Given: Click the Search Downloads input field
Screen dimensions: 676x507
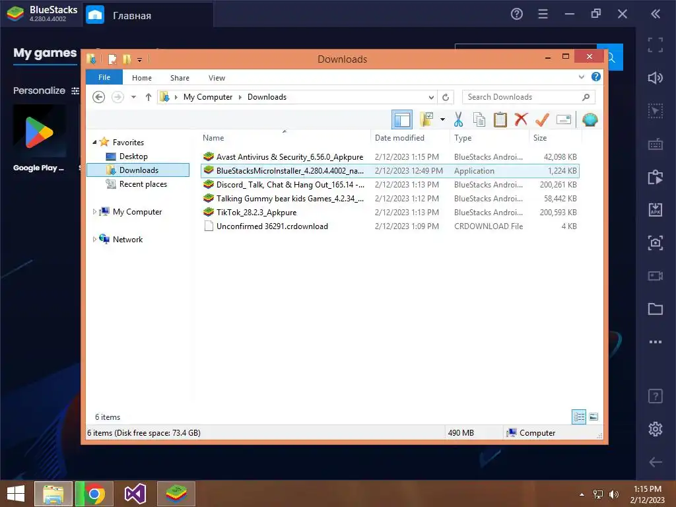Looking at the screenshot, I should pyautogui.click(x=529, y=97).
